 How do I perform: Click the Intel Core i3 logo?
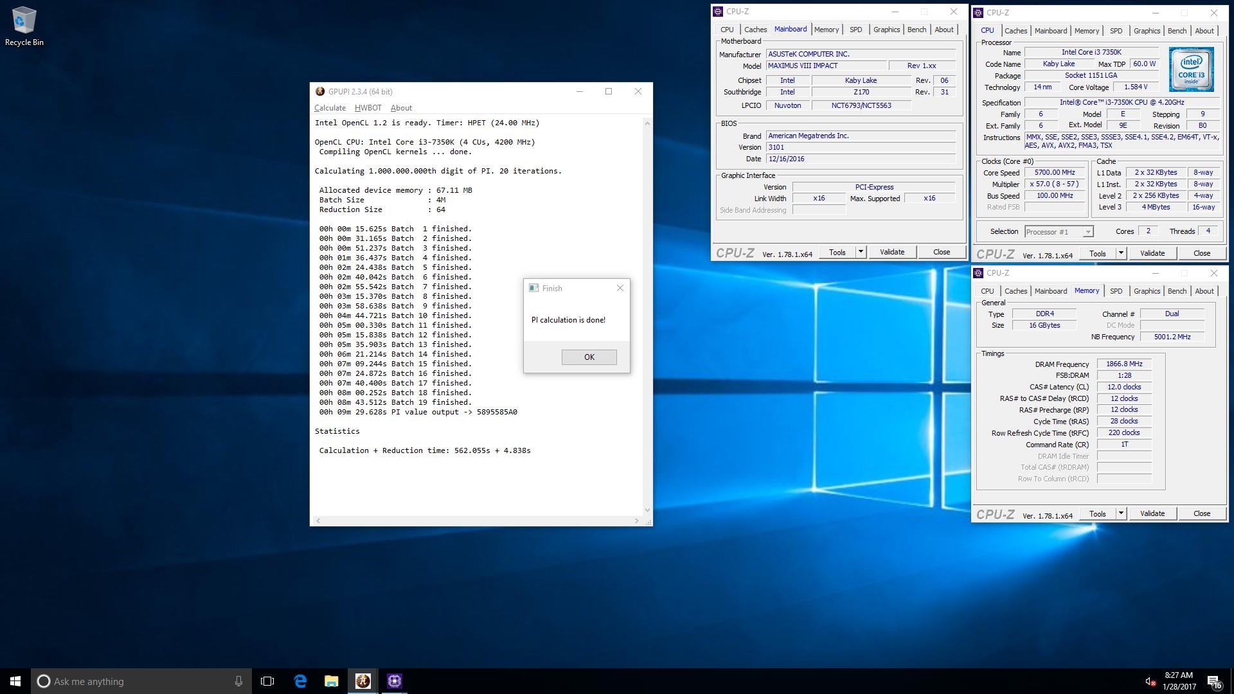[1191, 69]
